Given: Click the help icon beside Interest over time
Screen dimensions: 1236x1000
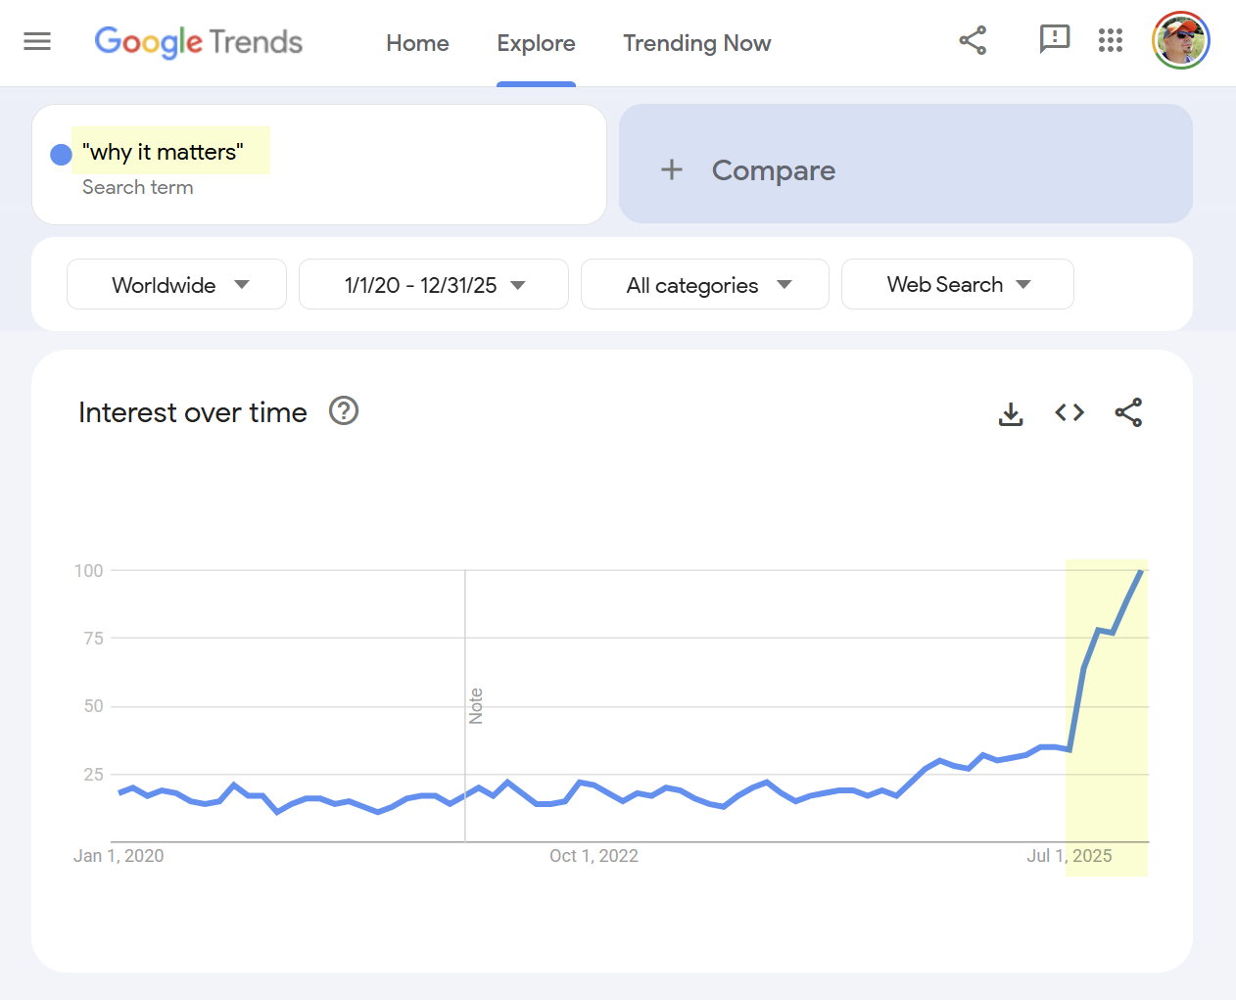Looking at the screenshot, I should click(344, 411).
